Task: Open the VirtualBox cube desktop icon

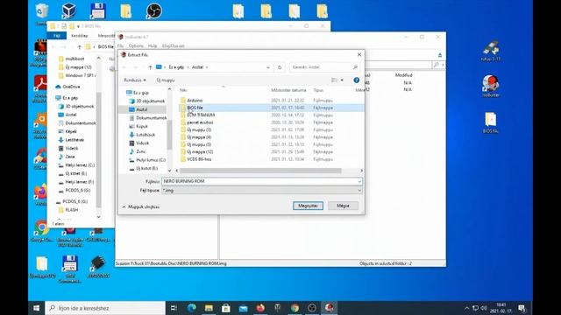Action: [x=68, y=10]
